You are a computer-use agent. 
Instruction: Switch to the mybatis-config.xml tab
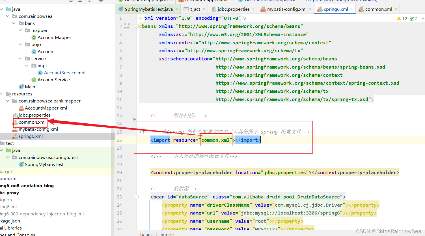[287, 9]
